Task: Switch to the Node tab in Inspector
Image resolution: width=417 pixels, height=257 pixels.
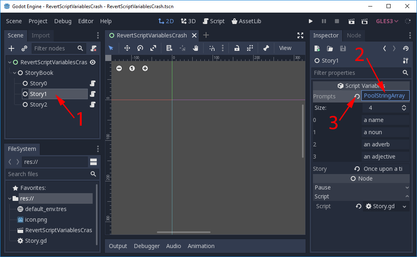Action: tap(354, 35)
